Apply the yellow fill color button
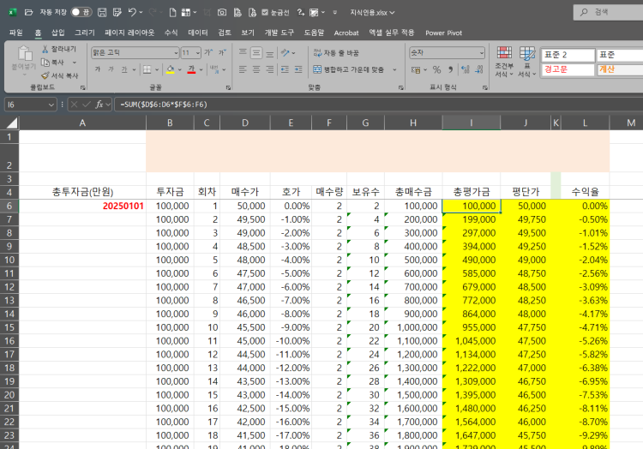643x449 pixels. (169, 69)
